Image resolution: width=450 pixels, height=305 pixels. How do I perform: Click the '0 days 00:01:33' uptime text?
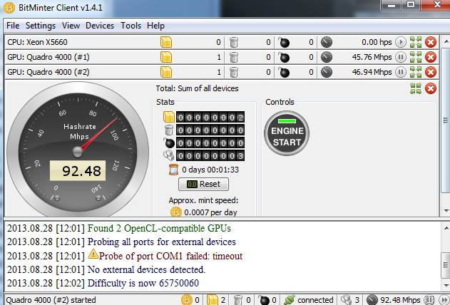210,170
